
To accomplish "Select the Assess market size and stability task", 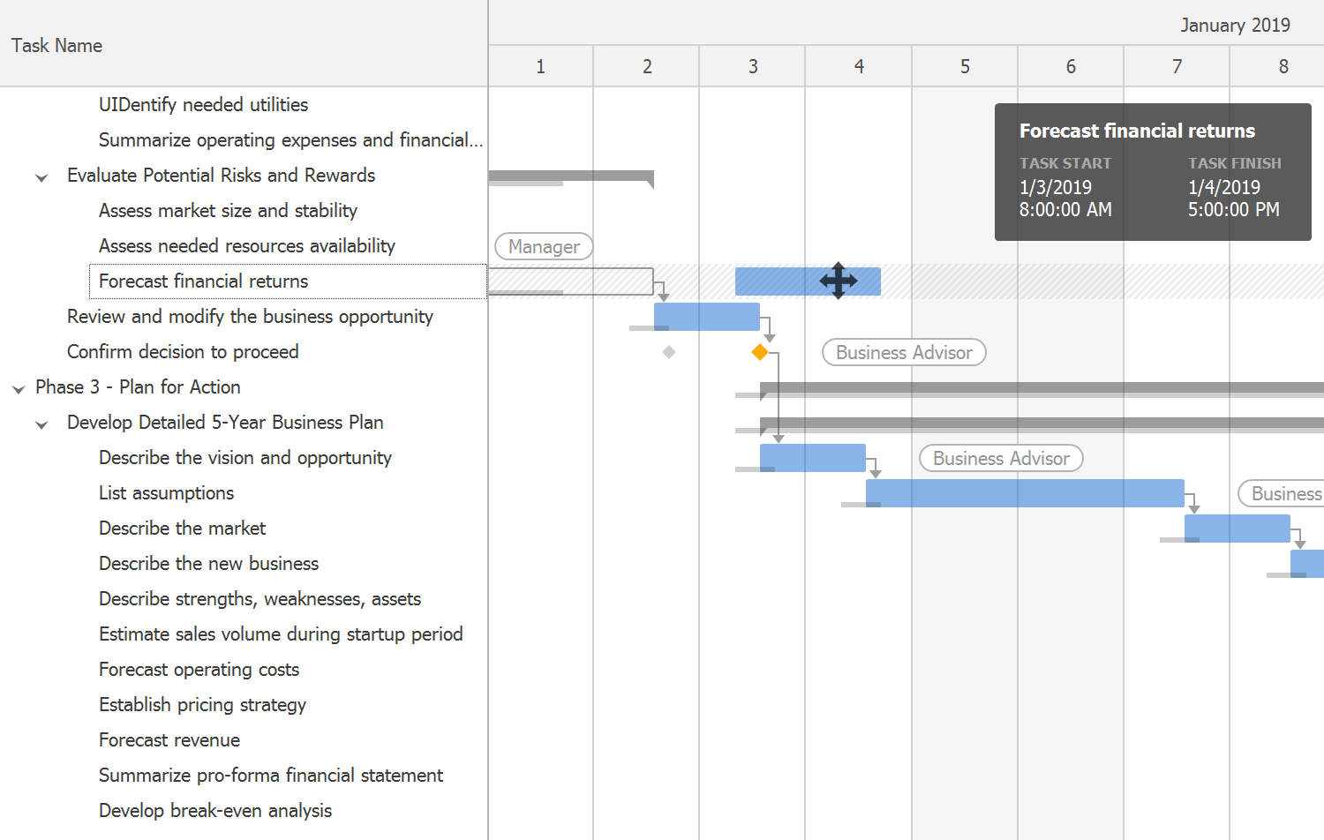I will click(x=228, y=211).
